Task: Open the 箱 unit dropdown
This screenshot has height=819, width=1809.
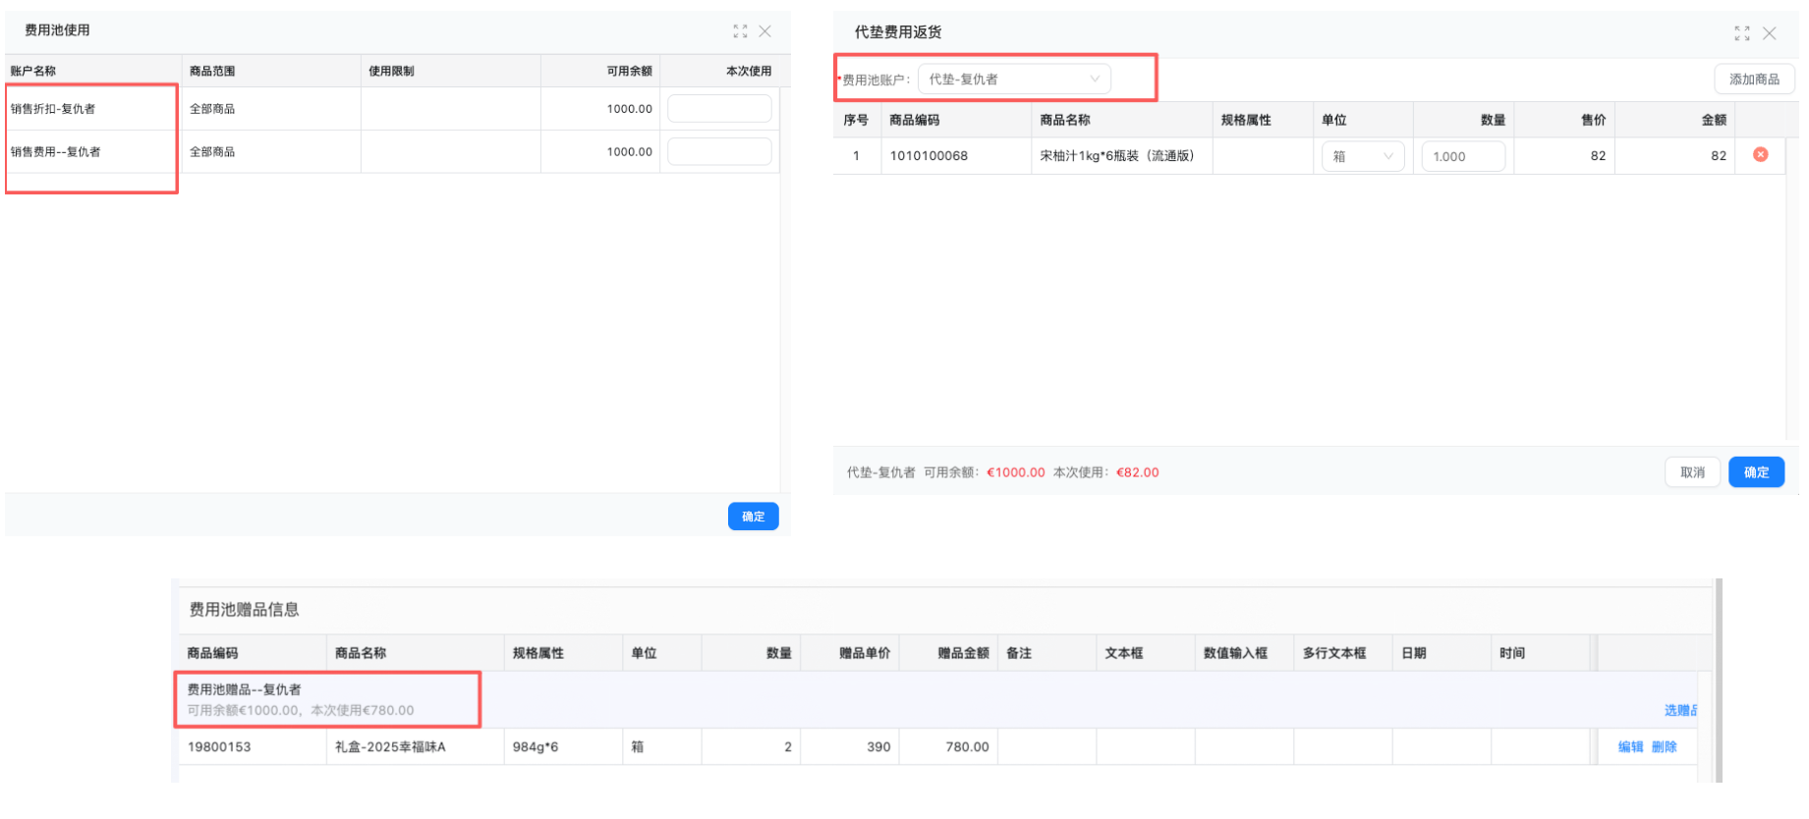Action: [1363, 156]
